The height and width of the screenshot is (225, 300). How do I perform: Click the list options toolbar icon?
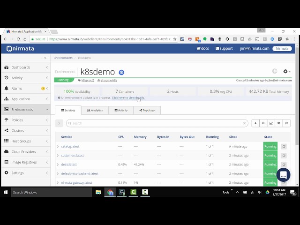point(286,123)
